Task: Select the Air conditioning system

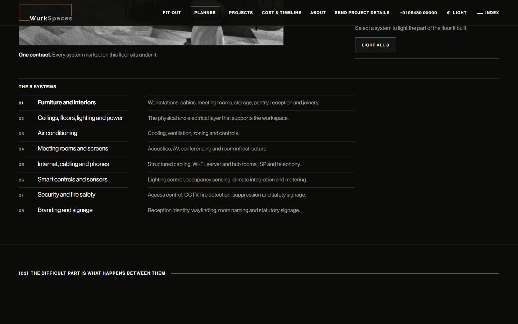Action: point(73,133)
